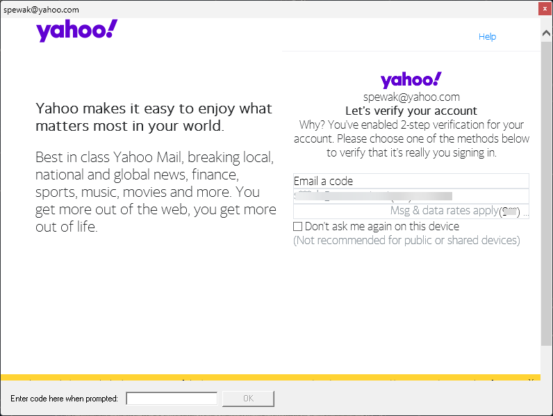
Task: Choose the blurred email address option
Action: click(x=411, y=196)
